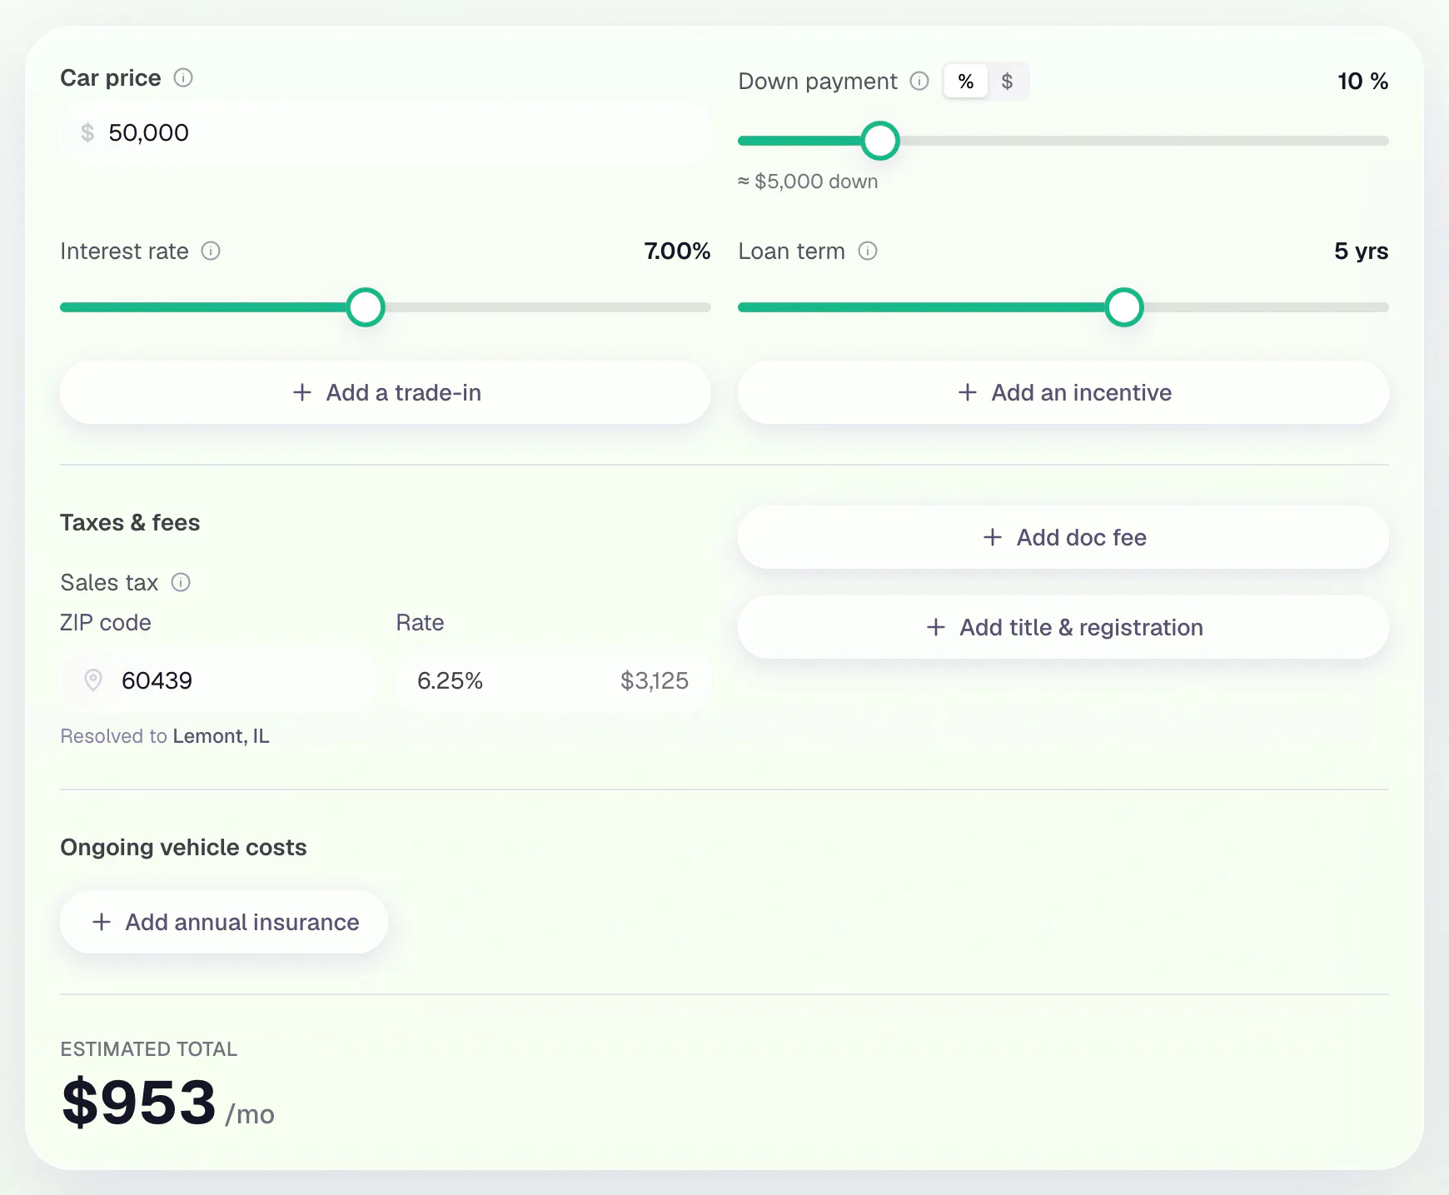Screen dimensions: 1449x1195
Task: Click the Car price input showing 50,000
Action: point(386,132)
